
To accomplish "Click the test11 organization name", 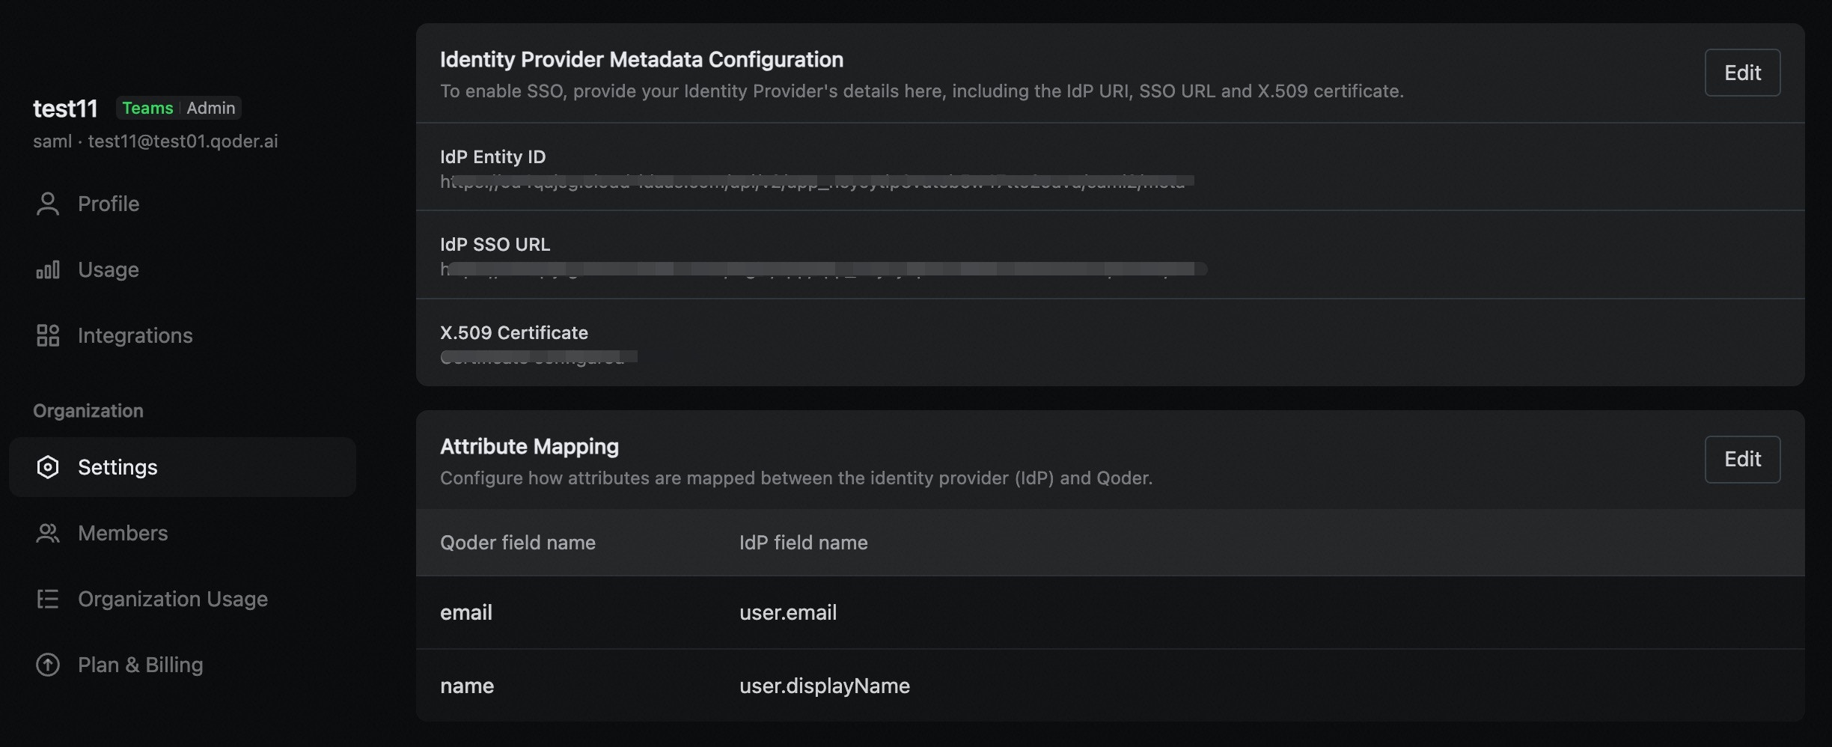I will click(65, 109).
